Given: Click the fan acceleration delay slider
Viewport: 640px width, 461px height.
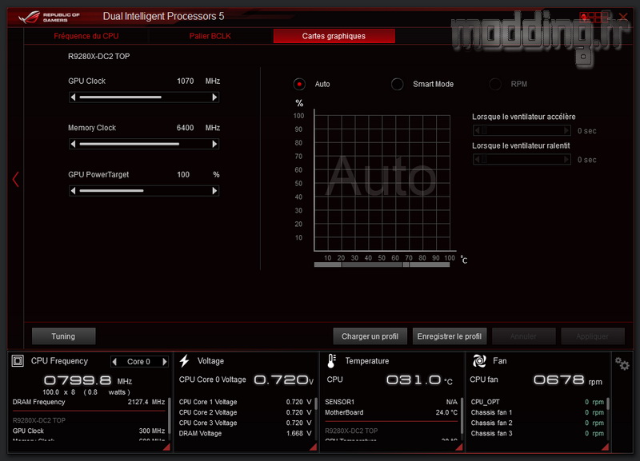Looking at the screenshot, I should [522, 130].
